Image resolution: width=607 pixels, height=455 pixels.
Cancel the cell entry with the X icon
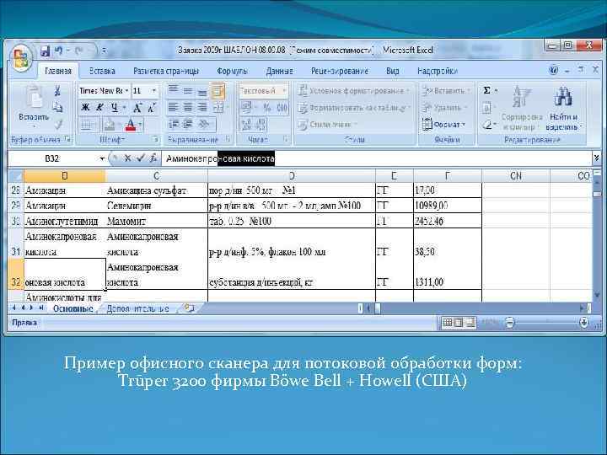pyautogui.click(x=128, y=158)
